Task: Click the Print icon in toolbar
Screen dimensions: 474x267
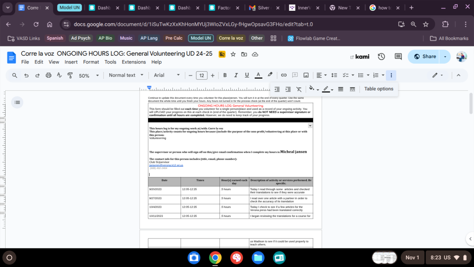Action: click(48, 75)
